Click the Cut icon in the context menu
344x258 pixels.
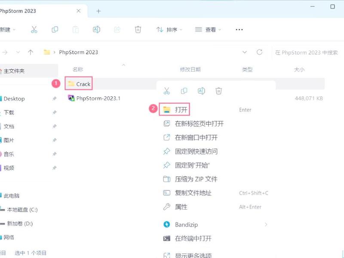[x=167, y=91]
